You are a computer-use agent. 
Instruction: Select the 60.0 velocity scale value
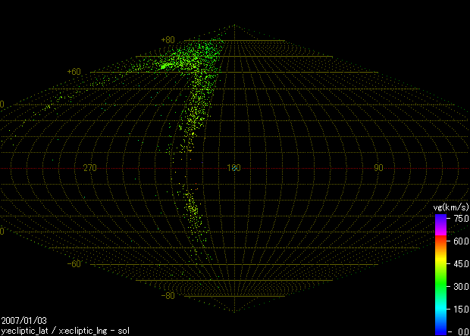click(x=460, y=241)
